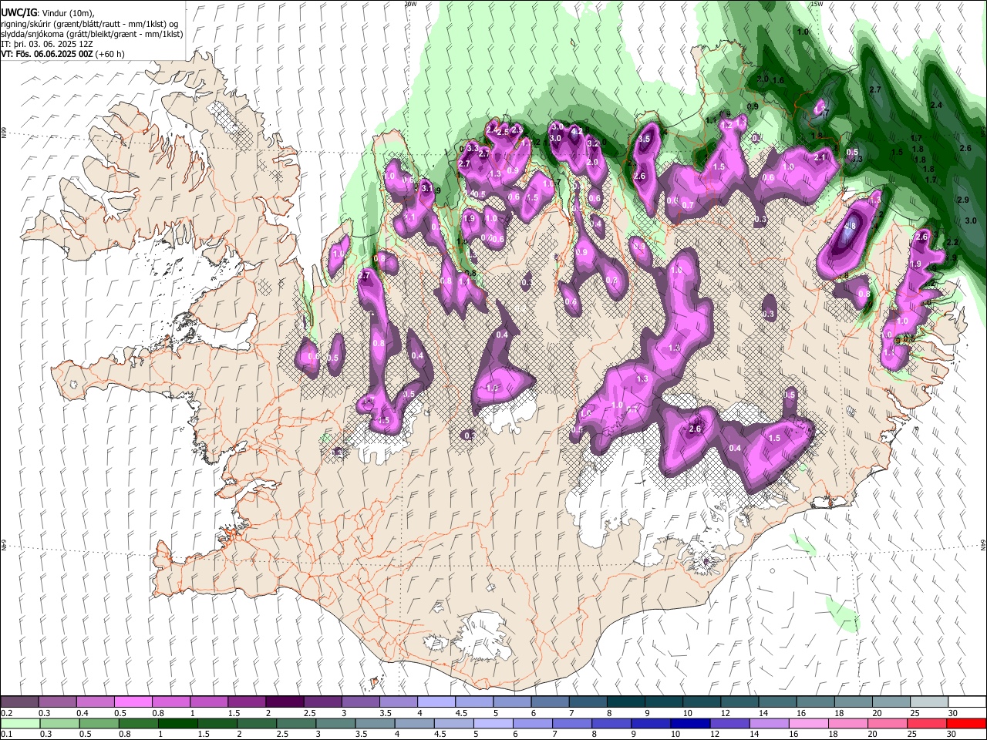The image size is (987, 740).
Task: Click the dark green swatch between 1 and 1.5 in the bottom legend row
Action: coord(177,723)
